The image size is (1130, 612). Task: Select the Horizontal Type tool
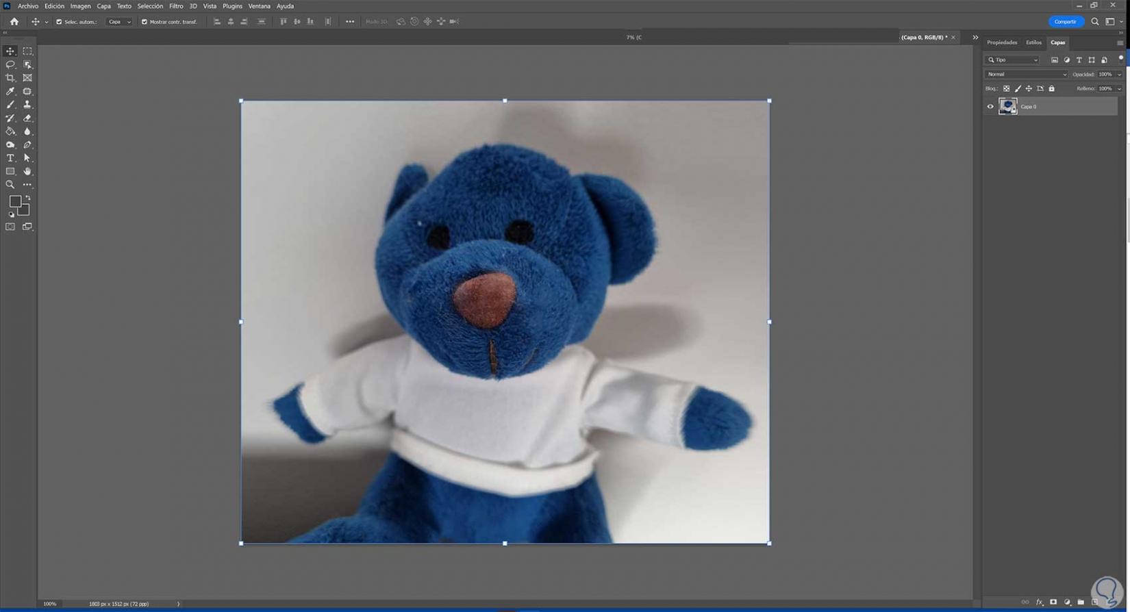[x=10, y=158]
